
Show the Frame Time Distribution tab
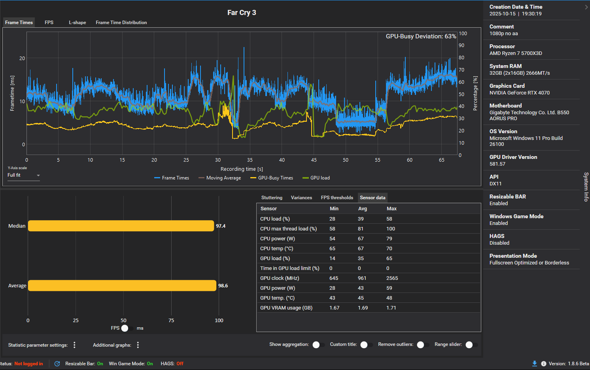pyautogui.click(x=121, y=23)
